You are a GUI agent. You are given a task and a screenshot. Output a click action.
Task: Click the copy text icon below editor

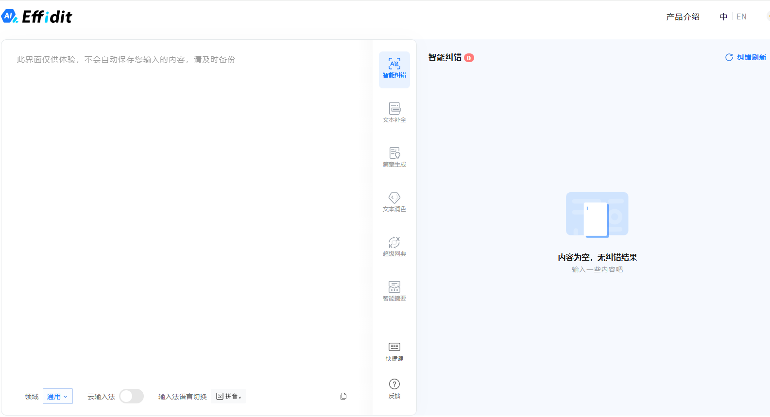(x=343, y=396)
